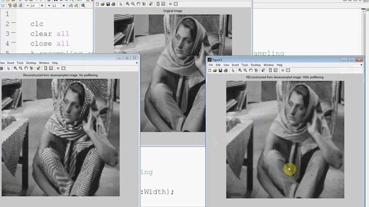
Task: Insert Colorbar in No prefiltering window
Action: coord(46,68)
